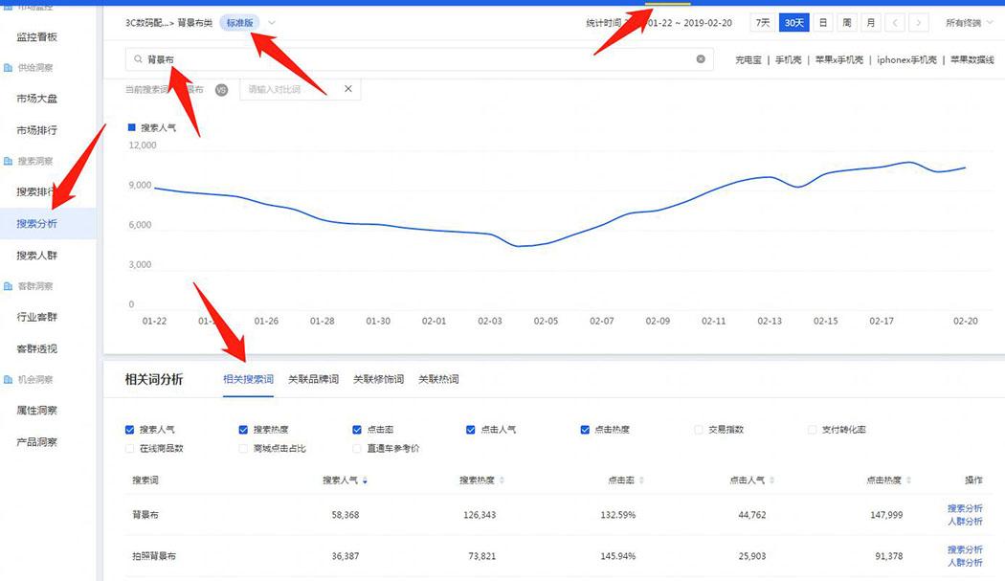The image size is (1005, 581).
Task: Switch to the 关联品牌词 tab
Action: 311,378
